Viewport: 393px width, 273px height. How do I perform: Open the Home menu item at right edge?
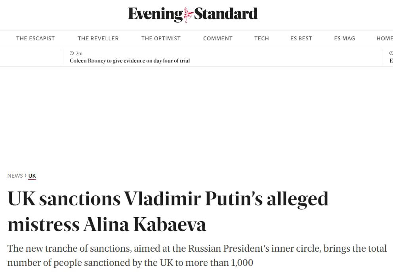tap(384, 38)
